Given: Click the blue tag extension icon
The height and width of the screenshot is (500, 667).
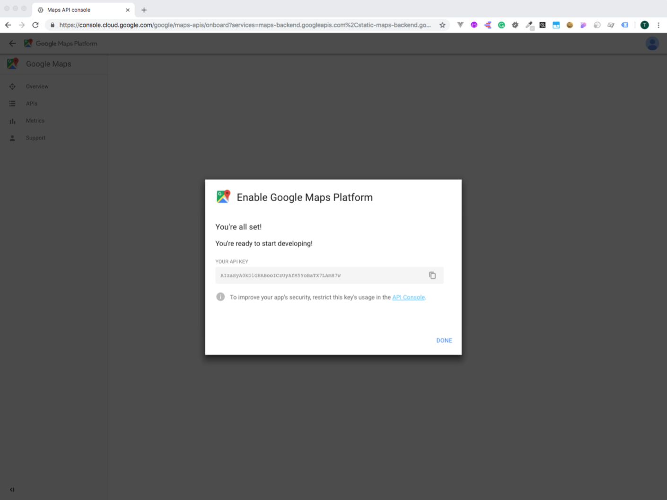Looking at the screenshot, I should [x=625, y=25].
